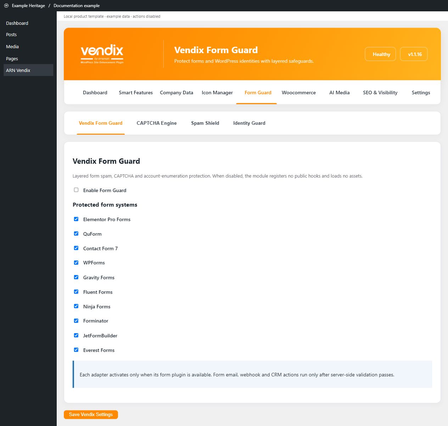This screenshot has height=426, width=448.
Task: Toggle Ninja Forms protection
Action: click(76, 306)
